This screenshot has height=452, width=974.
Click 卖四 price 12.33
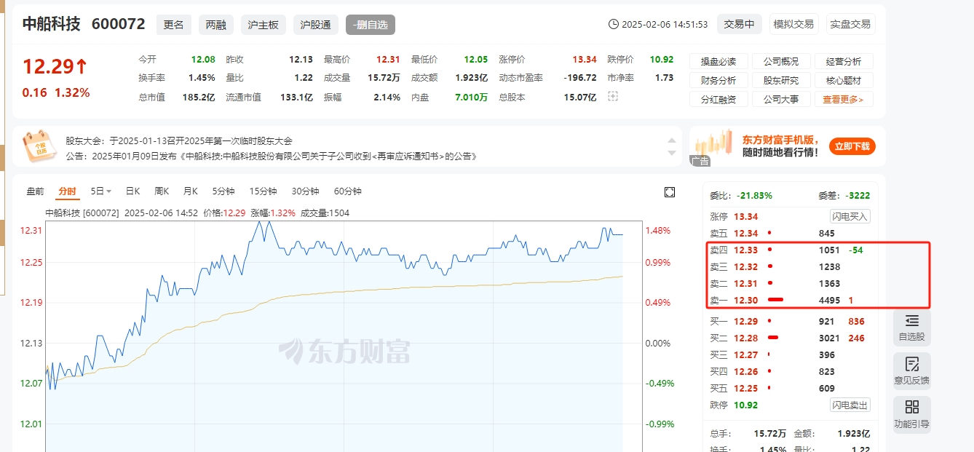pyautogui.click(x=745, y=250)
